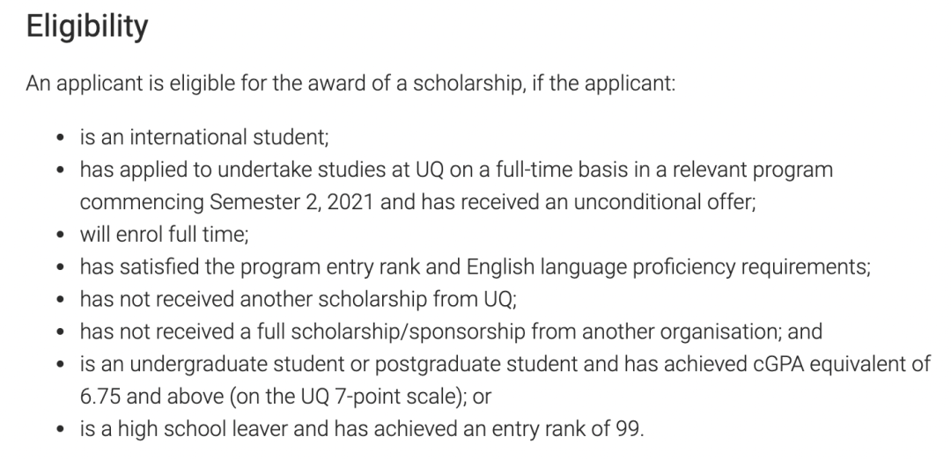Click the bullet dot before 'has applied to undertake'
951x459 pixels.
point(60,171)
